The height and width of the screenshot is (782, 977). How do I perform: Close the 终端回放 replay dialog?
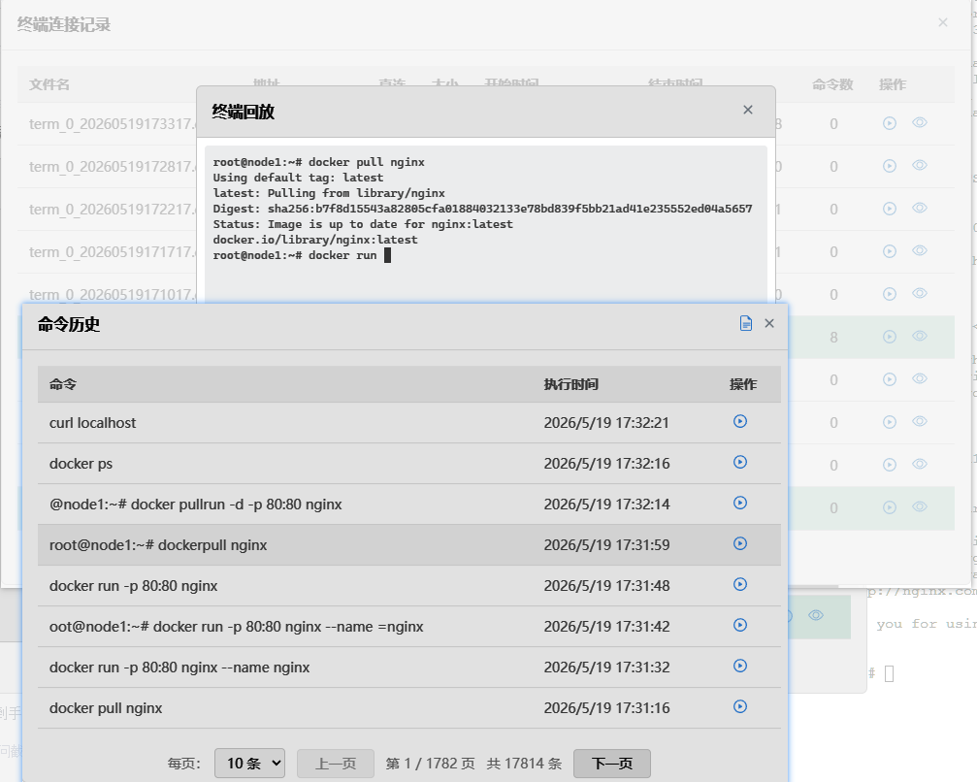click(748, 110)
